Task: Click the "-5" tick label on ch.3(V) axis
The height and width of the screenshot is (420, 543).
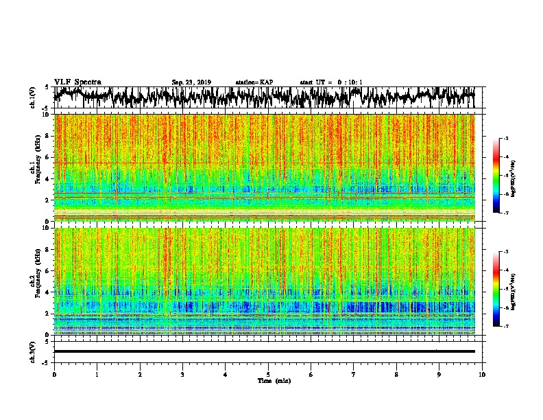Action: [46, 363]
